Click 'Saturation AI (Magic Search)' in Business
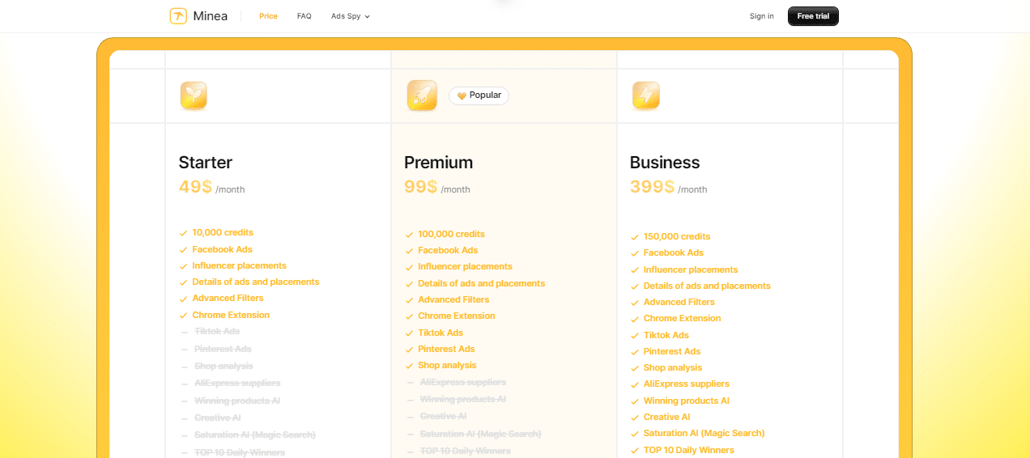This screenshot has height=458, width=1030. pos(704,433)
